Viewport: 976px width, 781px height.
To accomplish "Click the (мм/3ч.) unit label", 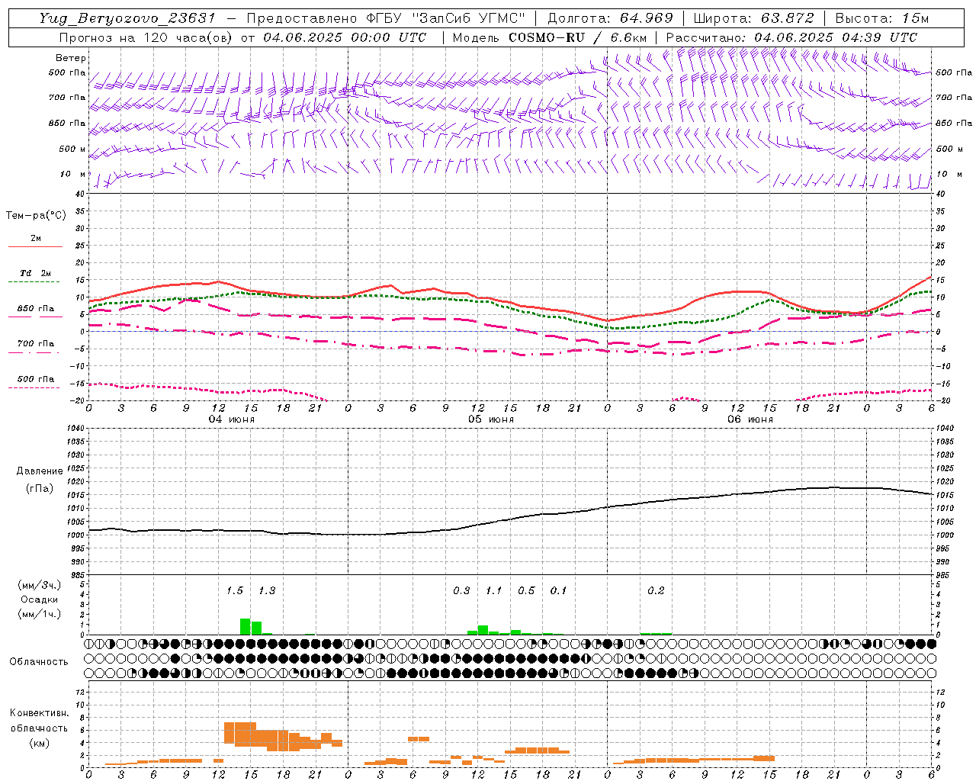I will pos(39,586).
